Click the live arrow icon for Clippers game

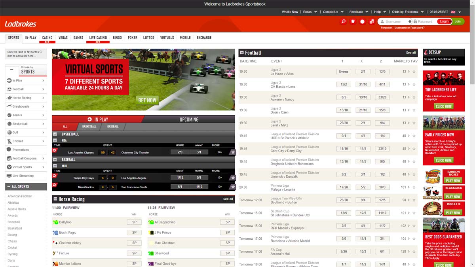pyautogui.click(x=55, y=150)
